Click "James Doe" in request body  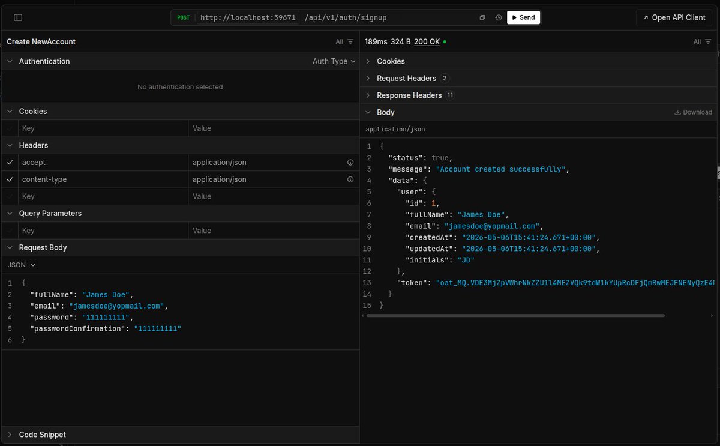point(105,294)
